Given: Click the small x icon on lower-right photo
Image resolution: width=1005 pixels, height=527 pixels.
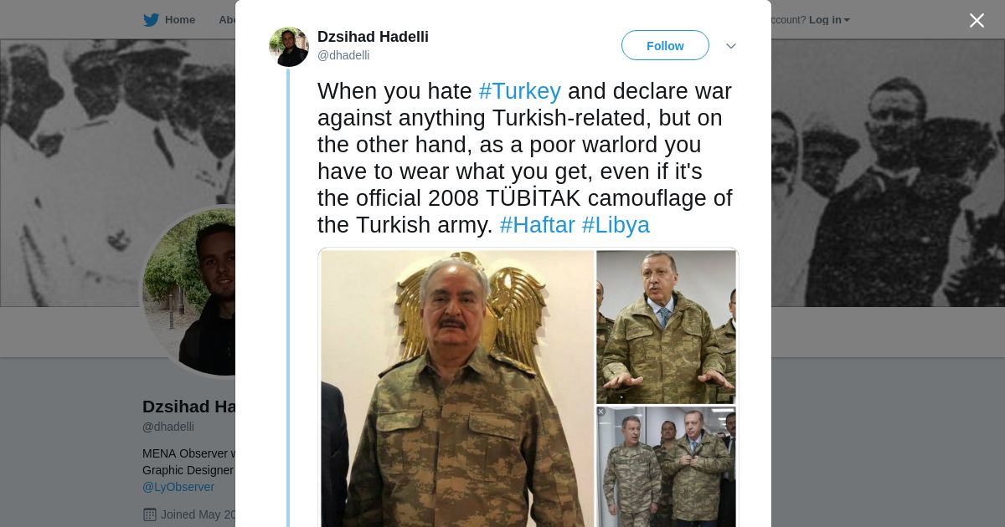Looking at the screenshot, I should coord(600,412).
